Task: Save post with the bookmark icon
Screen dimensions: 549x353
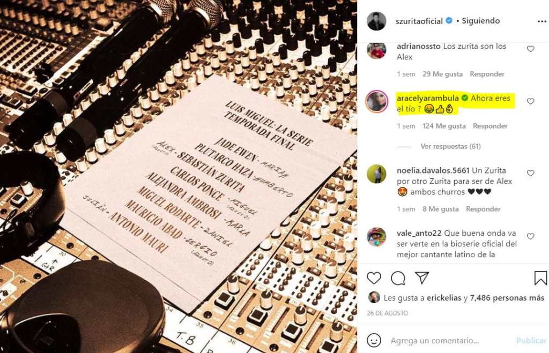Action: 540,278
